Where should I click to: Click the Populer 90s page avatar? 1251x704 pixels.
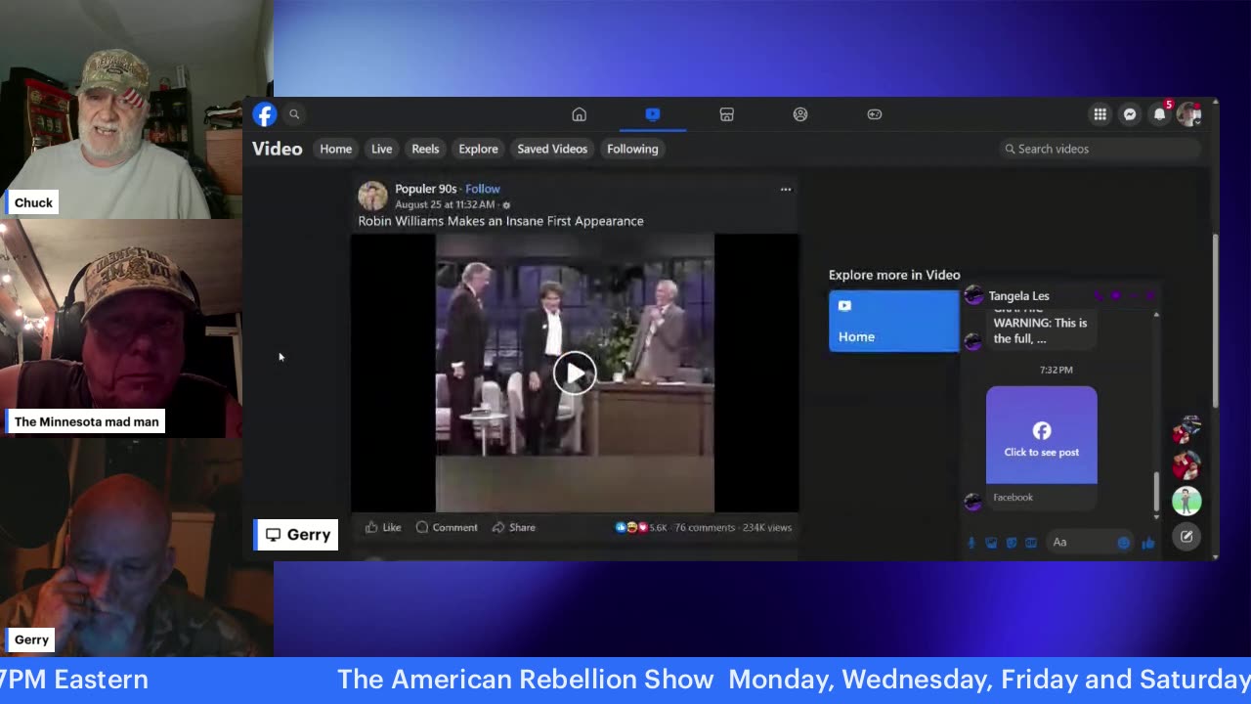(x=372, y=197)
